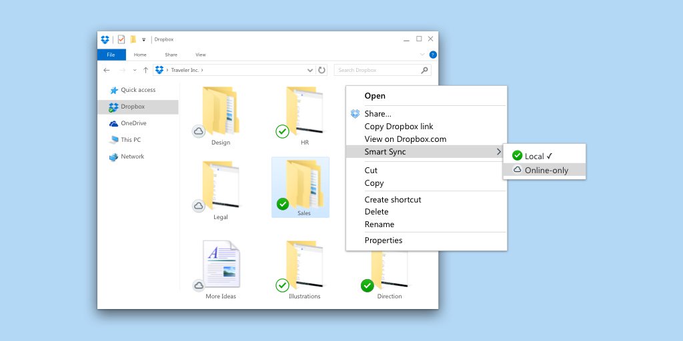Open the quick access toolbar dropdown arrow
The width and height of the screenshot is (683, 341).
[144, 40]
